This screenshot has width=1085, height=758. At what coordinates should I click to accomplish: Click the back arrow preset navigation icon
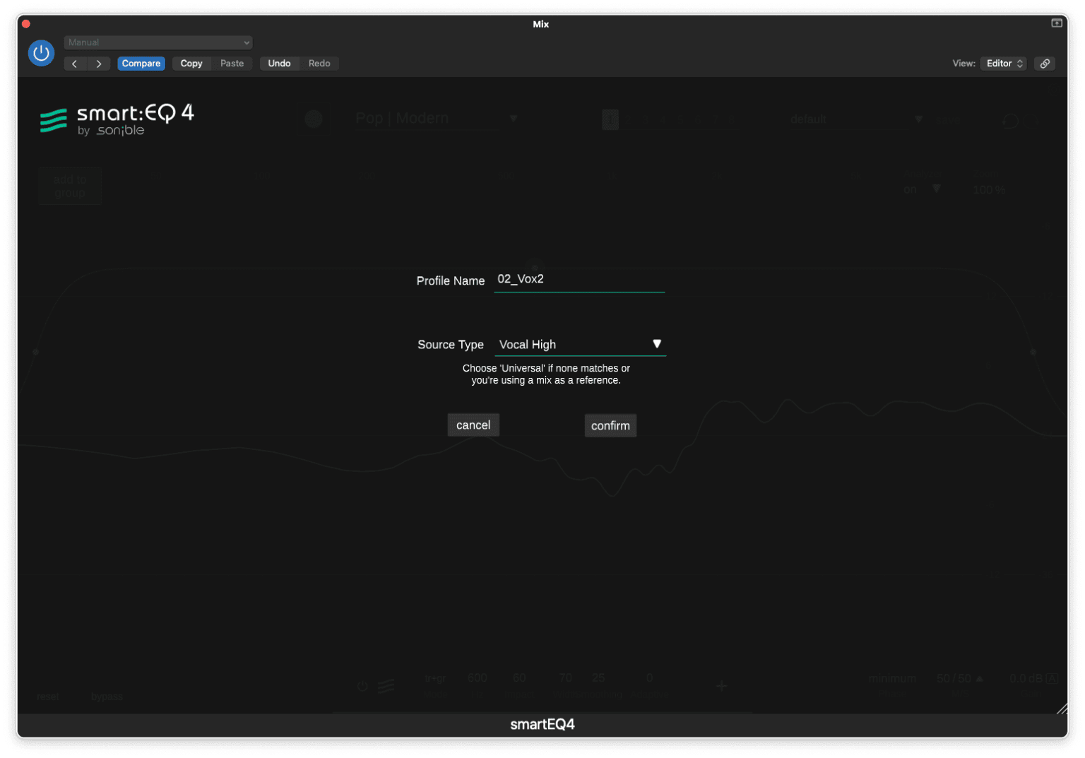(75, 63)
